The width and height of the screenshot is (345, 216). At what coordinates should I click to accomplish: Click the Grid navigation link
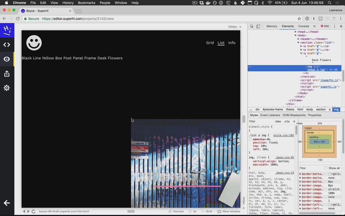(x=210, y=43)
